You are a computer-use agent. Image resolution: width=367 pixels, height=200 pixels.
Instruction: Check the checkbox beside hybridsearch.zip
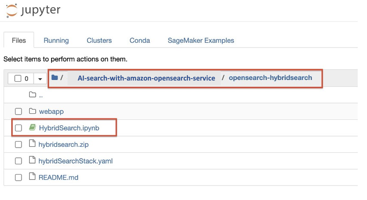19,144
